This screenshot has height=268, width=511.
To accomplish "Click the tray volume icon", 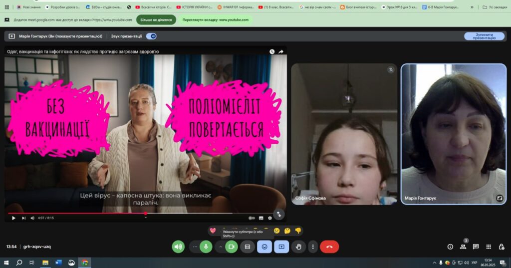I will [x=467, y=263].
